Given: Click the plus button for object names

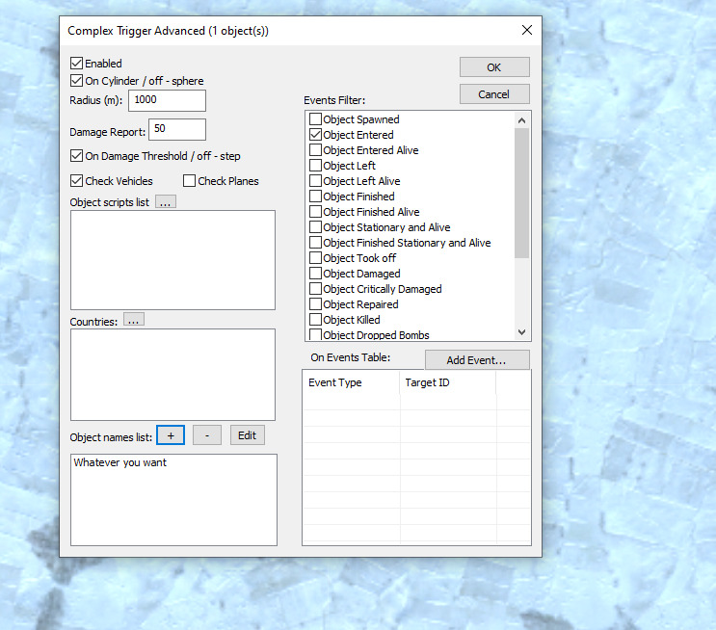Looking at the screenshot, I should 171,435.
